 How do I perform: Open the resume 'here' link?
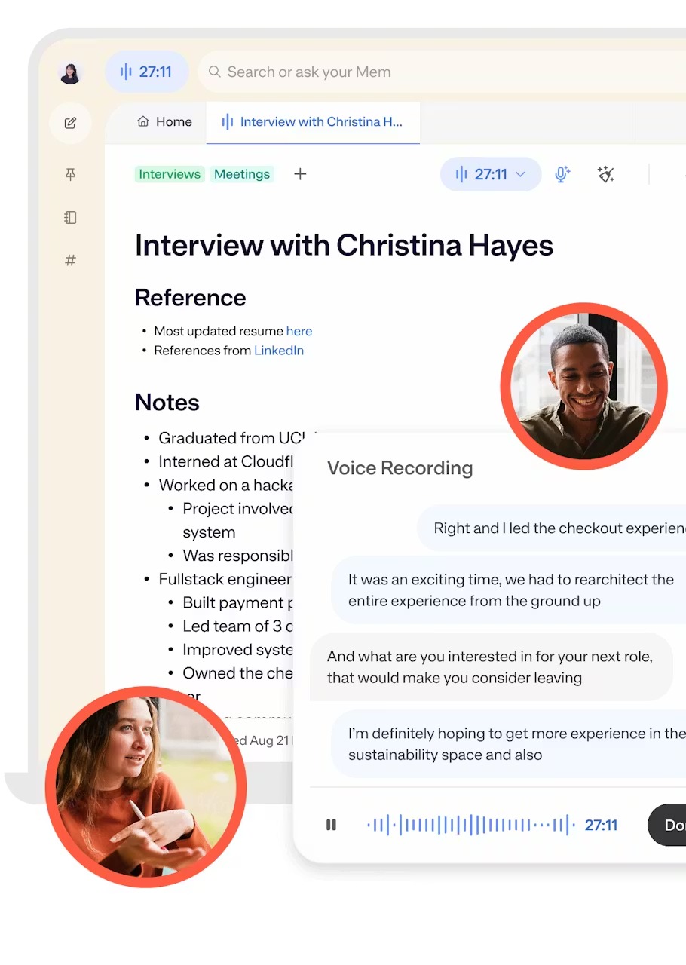click(299, 331)
